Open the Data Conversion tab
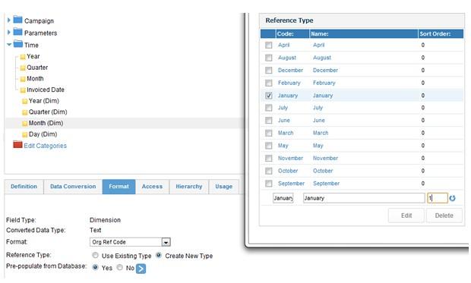Viewport: 471px width, 283px height. [x=73, y=187]
